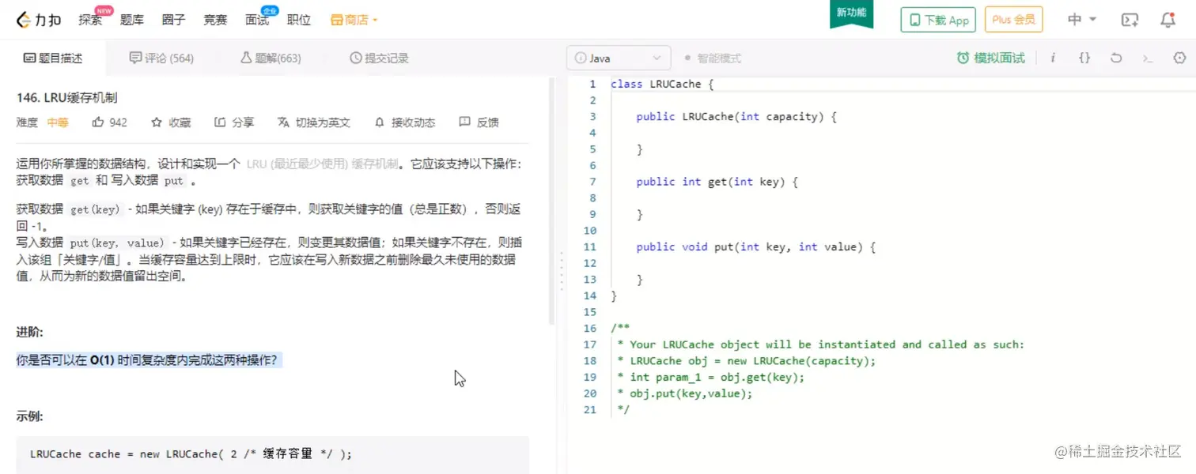Click the 示例: heading
The height and width of the screenshot is (474, 1196).
(30, 416)
